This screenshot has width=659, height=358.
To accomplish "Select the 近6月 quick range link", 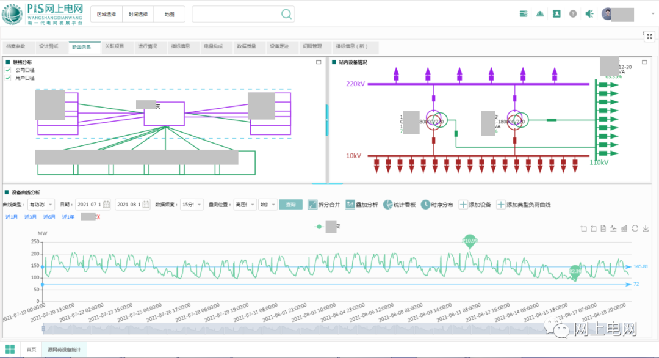I will point(49,217).
